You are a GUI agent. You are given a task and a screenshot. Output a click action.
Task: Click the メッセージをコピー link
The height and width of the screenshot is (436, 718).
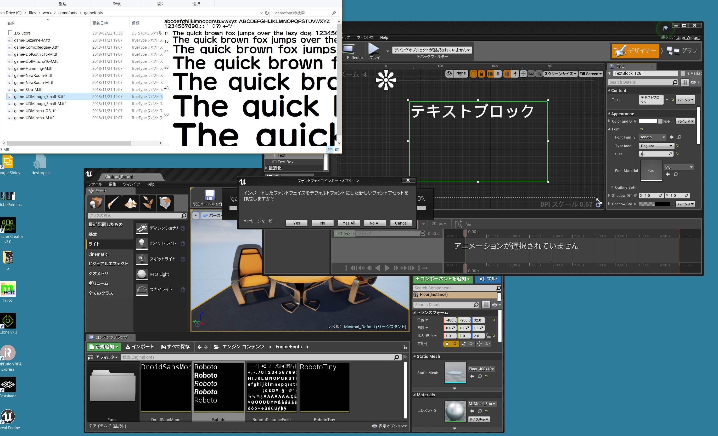[x=259, y=221]
